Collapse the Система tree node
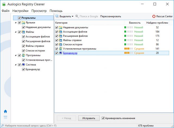The width and height of the screenshot is (174, 128). (x=15, y=65)
